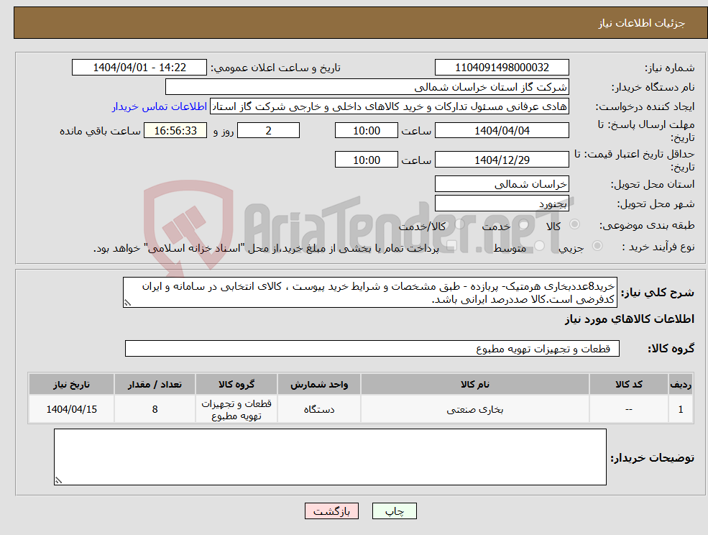The width and height of the screenshot is (708, 535).
Task: Click the ردیف column header
Action: coord(681,385)
